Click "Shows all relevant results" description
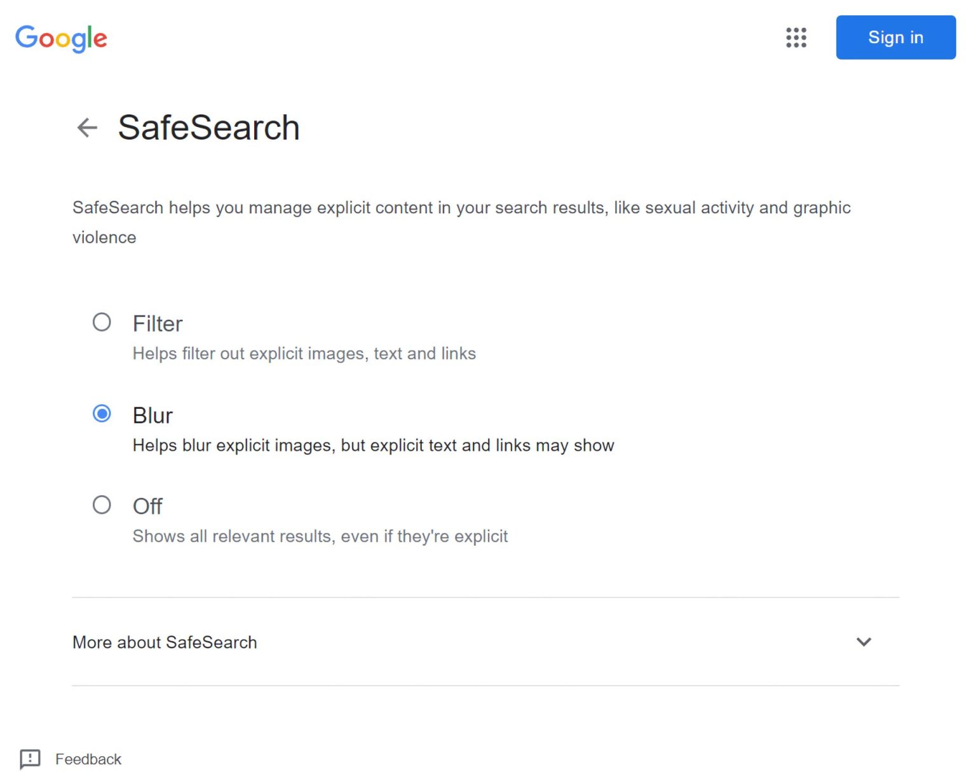 pos(320,536)
